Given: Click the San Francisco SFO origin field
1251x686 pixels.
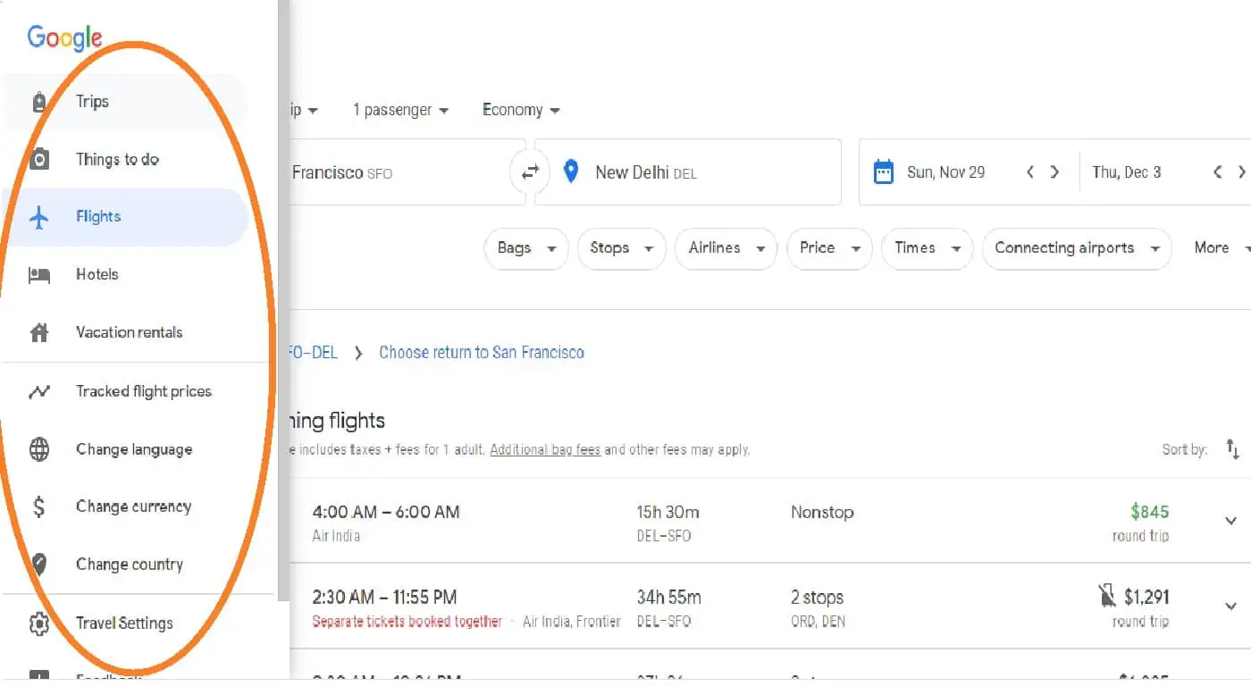Looking at the screenshot, I should coord(407,171).
